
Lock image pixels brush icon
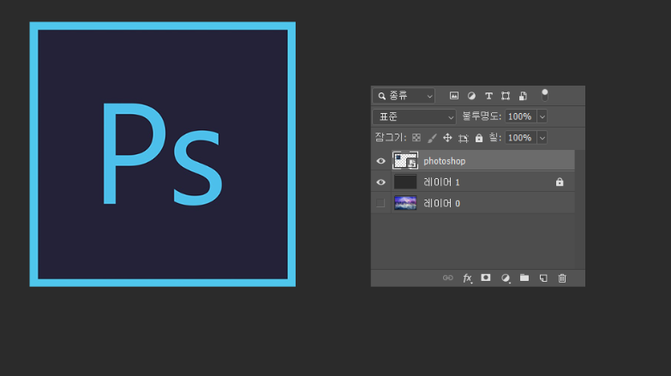point(432,138)
